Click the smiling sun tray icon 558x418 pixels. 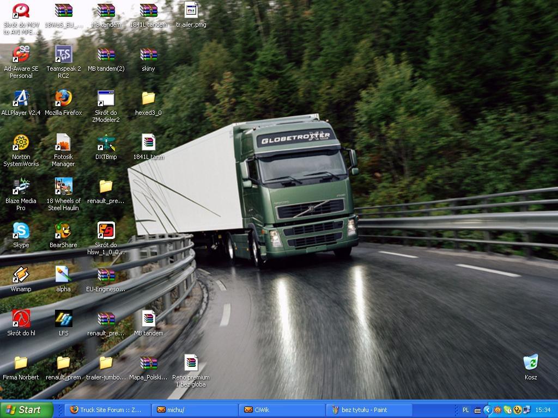[x=498, y=410]
